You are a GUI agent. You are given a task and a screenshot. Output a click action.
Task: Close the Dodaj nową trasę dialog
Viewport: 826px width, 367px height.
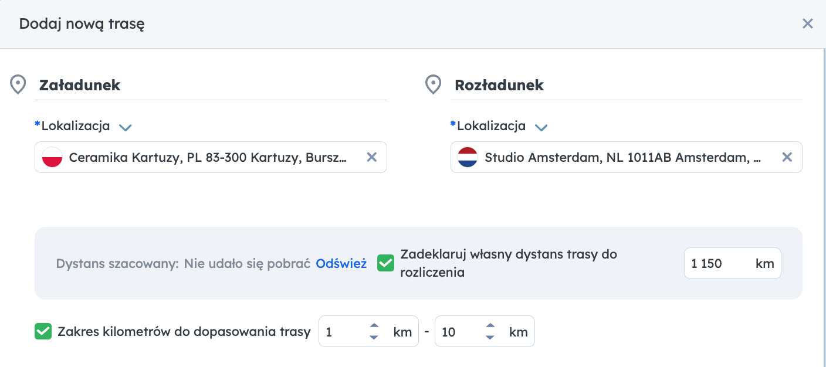808,23
